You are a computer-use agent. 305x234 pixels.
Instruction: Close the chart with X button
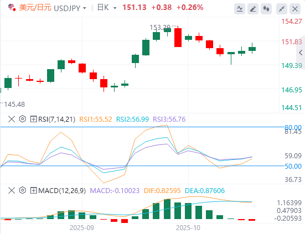(x=295, y=9)
